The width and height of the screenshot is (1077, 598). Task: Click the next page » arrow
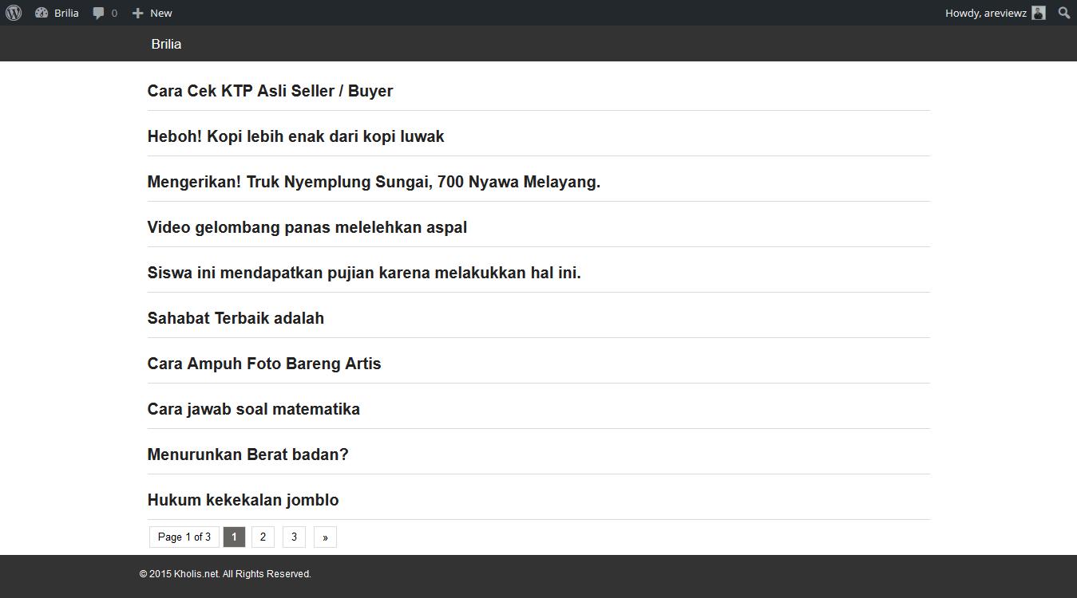pos(325,537)
